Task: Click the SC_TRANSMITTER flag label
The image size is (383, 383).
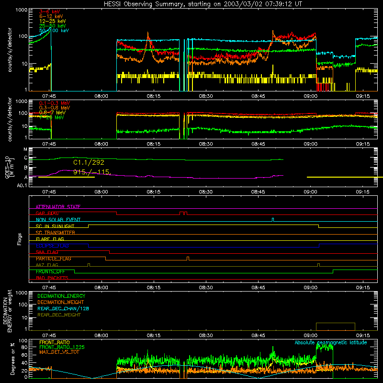Action: (x=55, y=233)
